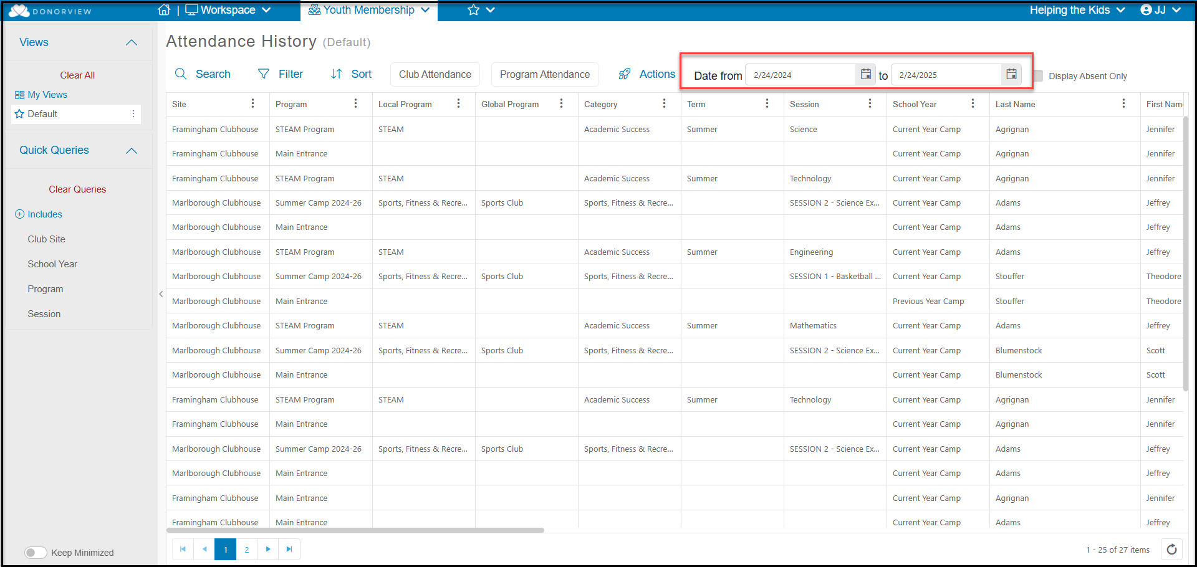
Task: Open Site column options menu
Action: 252,103
